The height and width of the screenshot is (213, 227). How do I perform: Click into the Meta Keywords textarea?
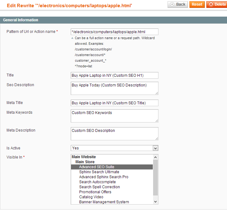pyautogui.click(x=115, y=116)
